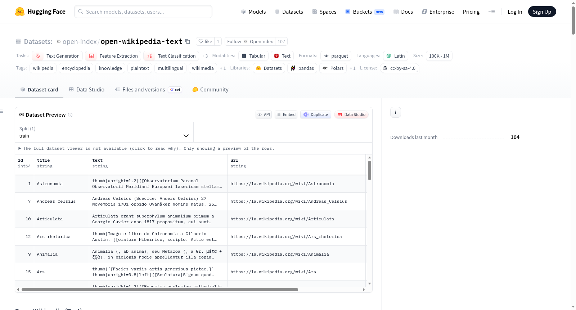Focus the search models and datasets field

143,12
